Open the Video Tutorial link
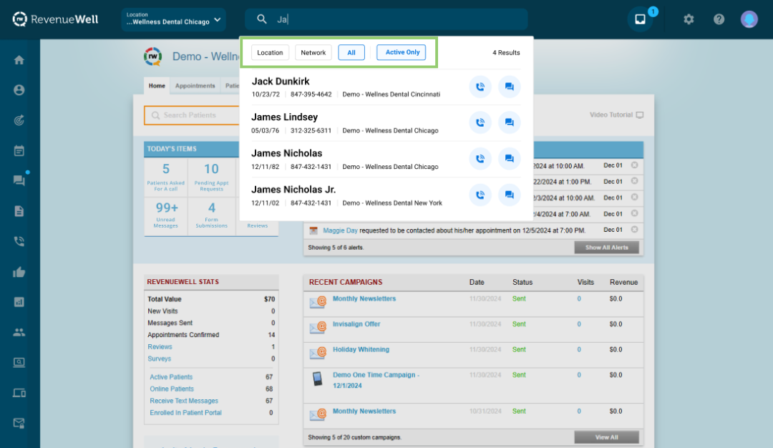773x448 pixels. [616, 115]
